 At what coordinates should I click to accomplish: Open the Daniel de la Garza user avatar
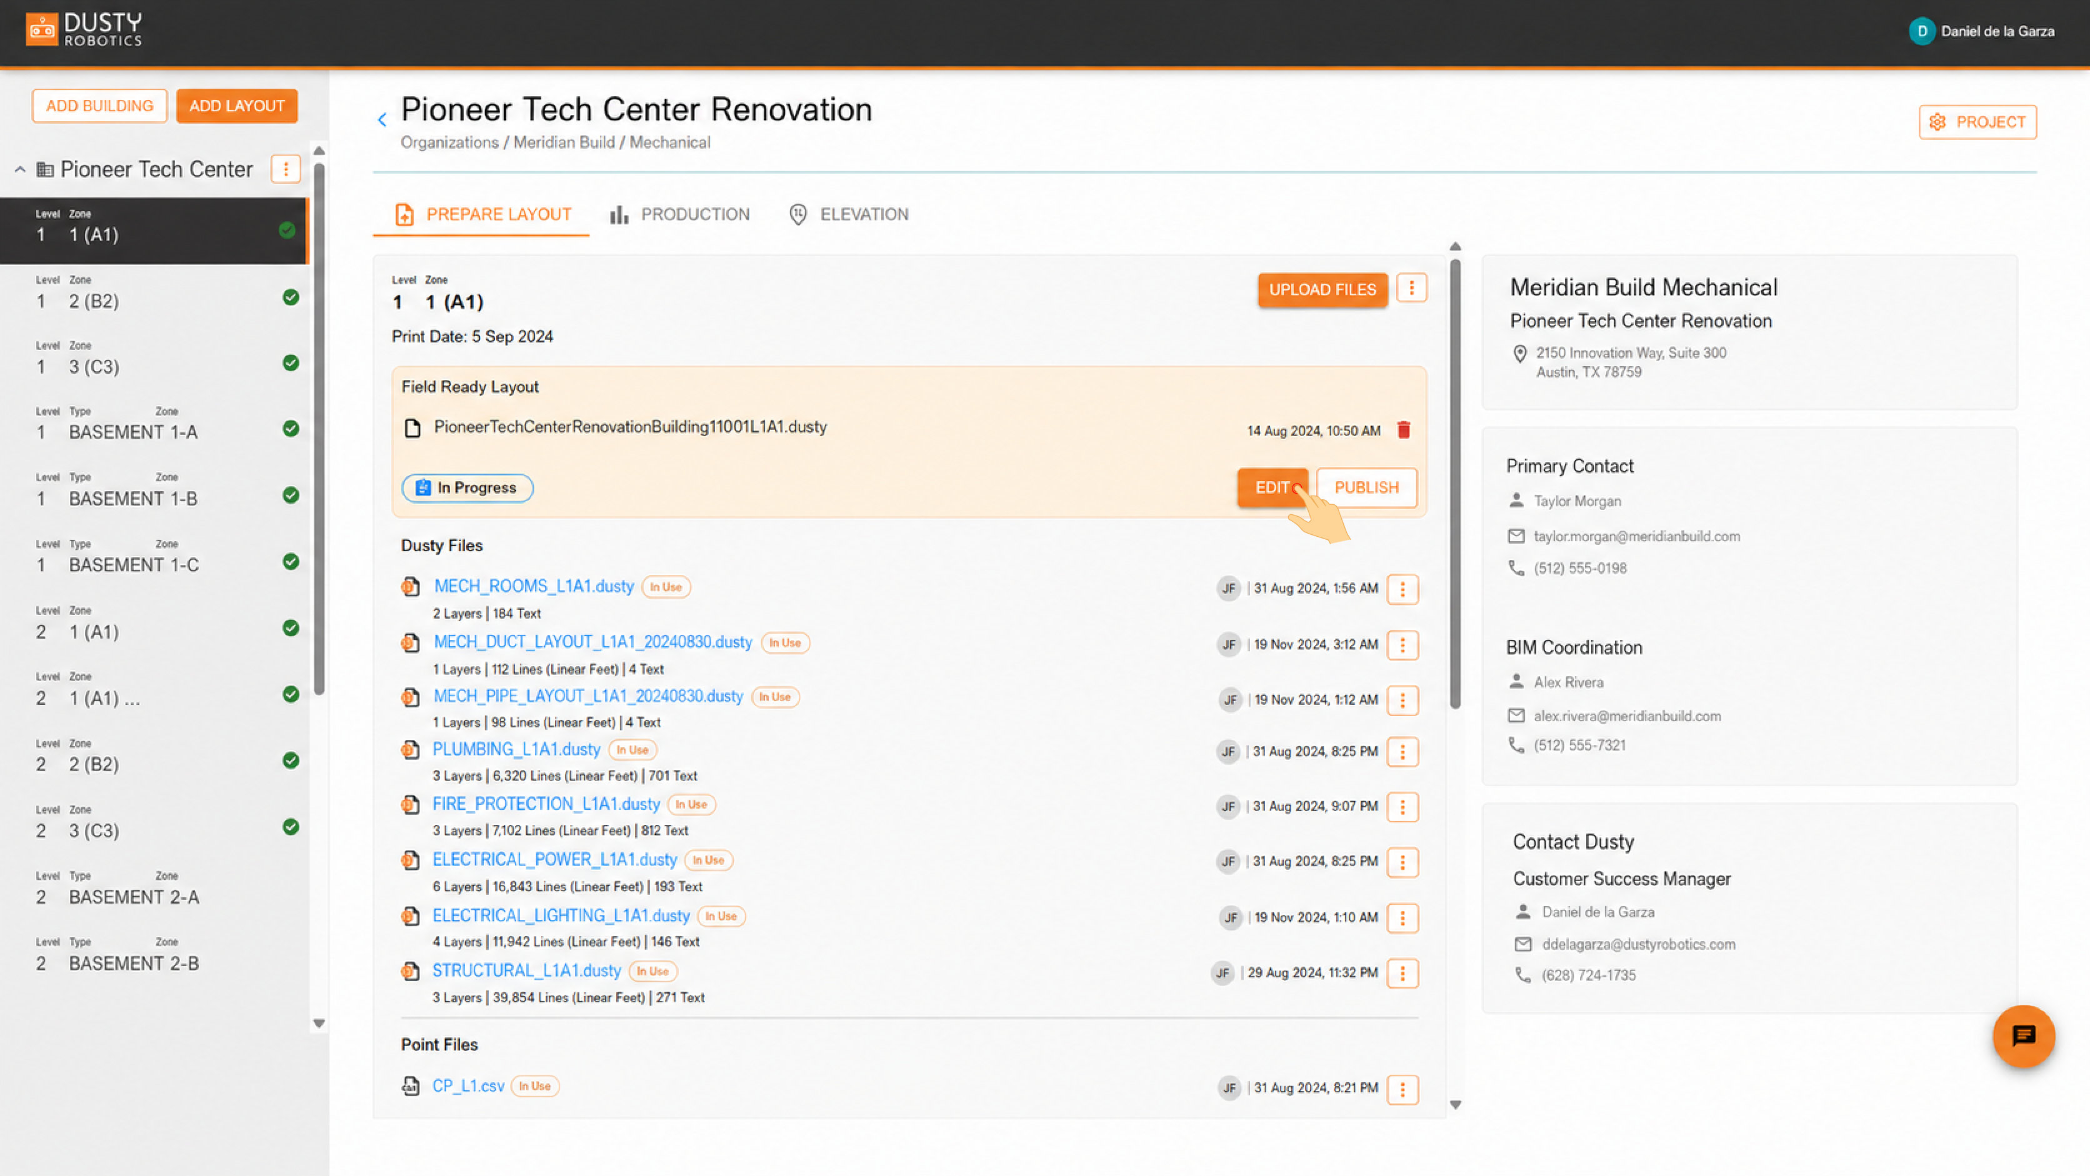(1922, 31)
